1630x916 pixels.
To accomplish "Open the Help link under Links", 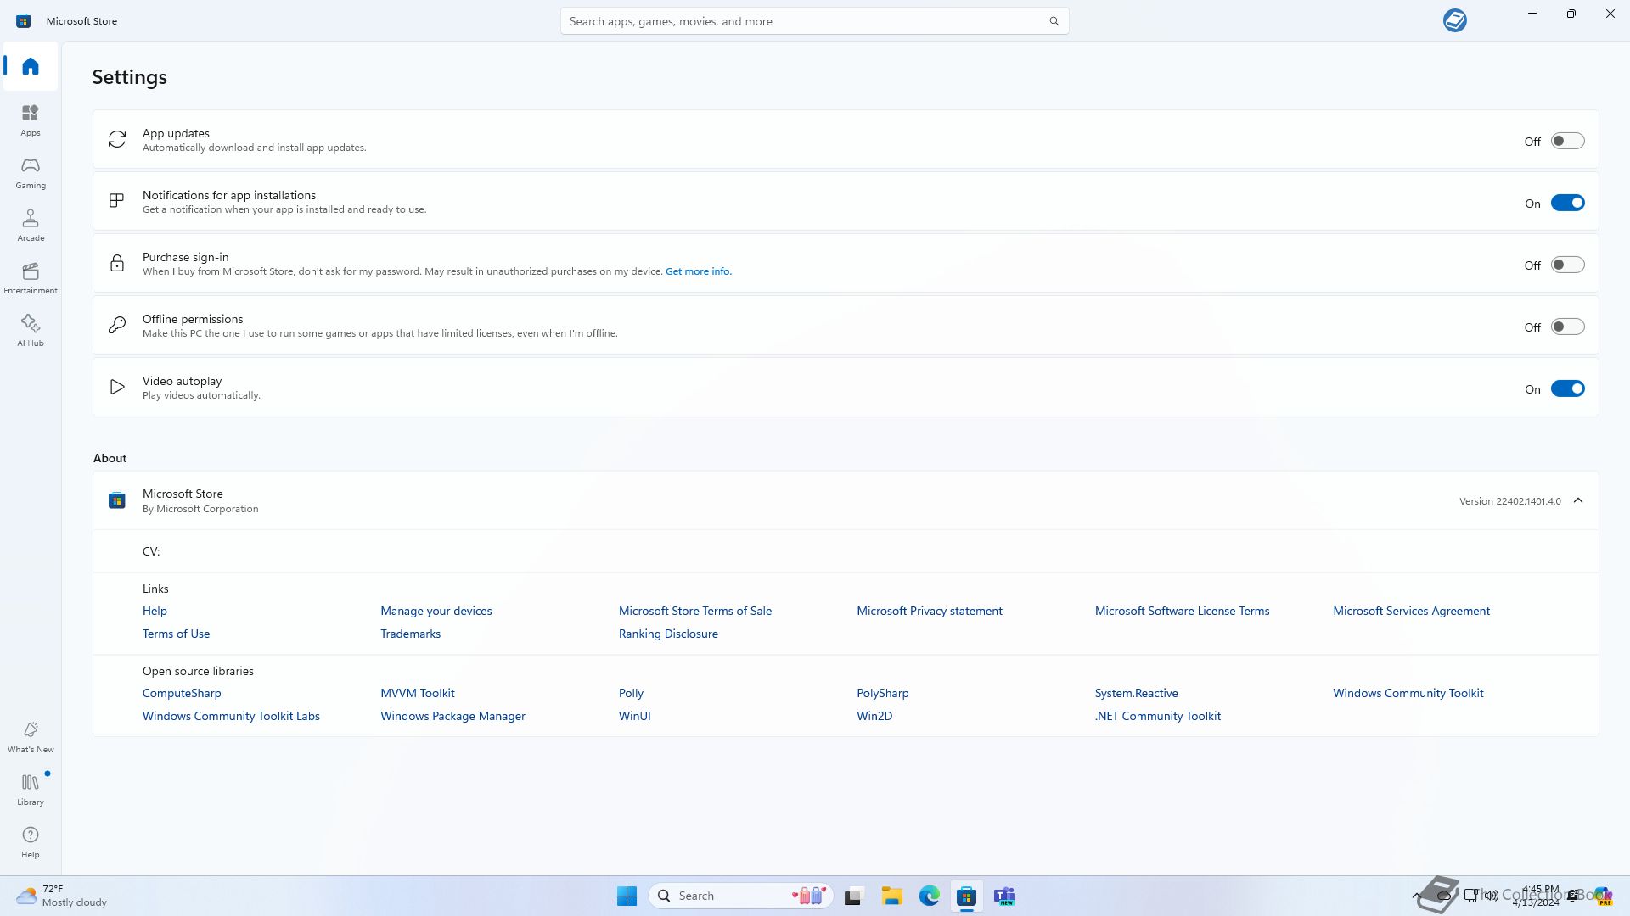I will [x=155, y=611].
